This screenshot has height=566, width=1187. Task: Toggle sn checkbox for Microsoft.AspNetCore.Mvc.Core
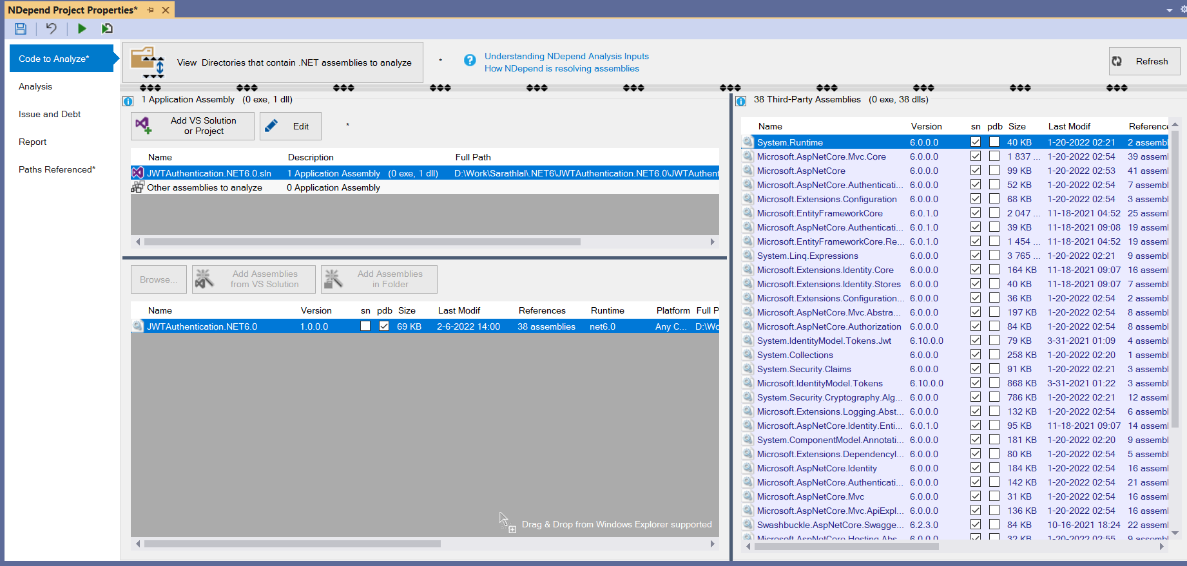pos(976,156)
